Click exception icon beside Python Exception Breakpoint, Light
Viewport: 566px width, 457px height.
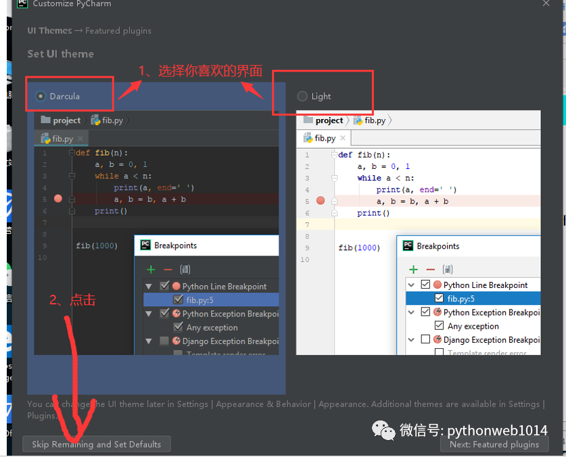(x=437, y=312)
